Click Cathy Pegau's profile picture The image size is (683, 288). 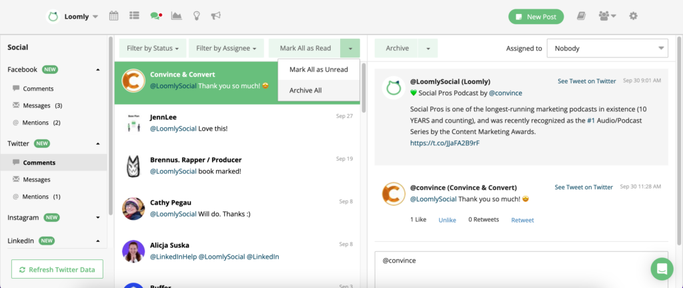133,209
